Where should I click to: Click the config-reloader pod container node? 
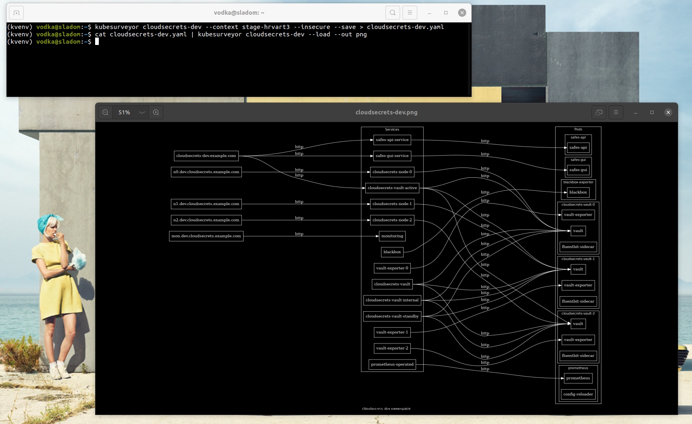coord(578,394)
